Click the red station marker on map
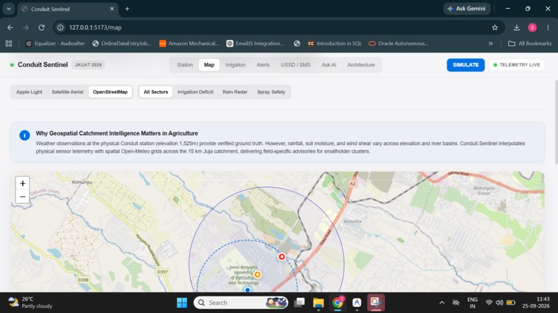558x313 pixels. coord(282,256)
